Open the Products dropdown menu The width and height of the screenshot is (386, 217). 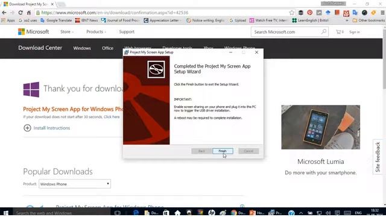click(96, 32)
